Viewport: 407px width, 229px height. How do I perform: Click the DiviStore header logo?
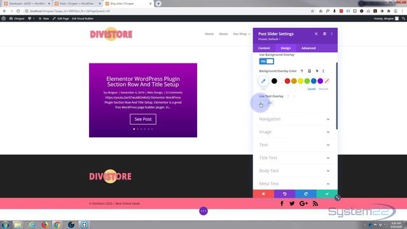(x=111, y=34)
